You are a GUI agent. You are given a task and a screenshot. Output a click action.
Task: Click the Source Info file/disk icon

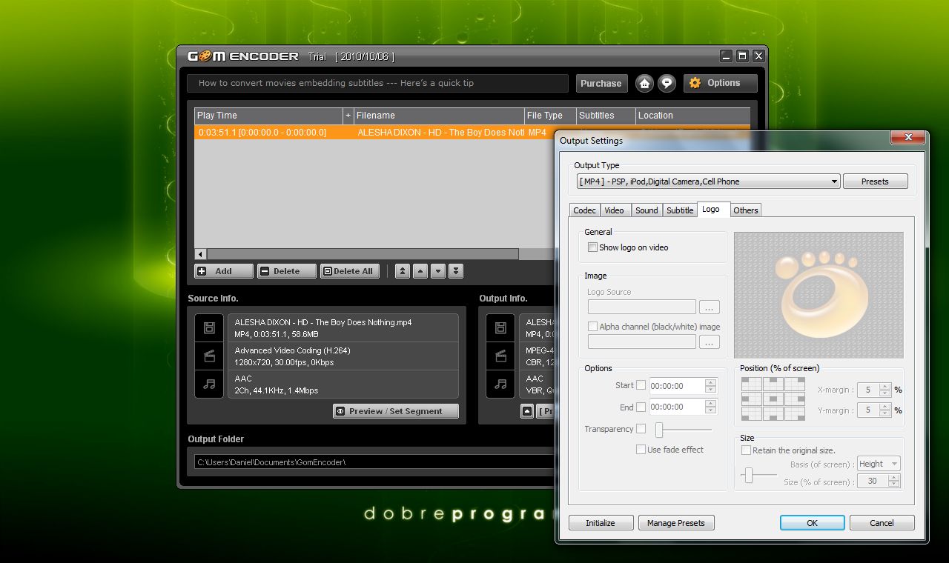click(x=209, y=328)
